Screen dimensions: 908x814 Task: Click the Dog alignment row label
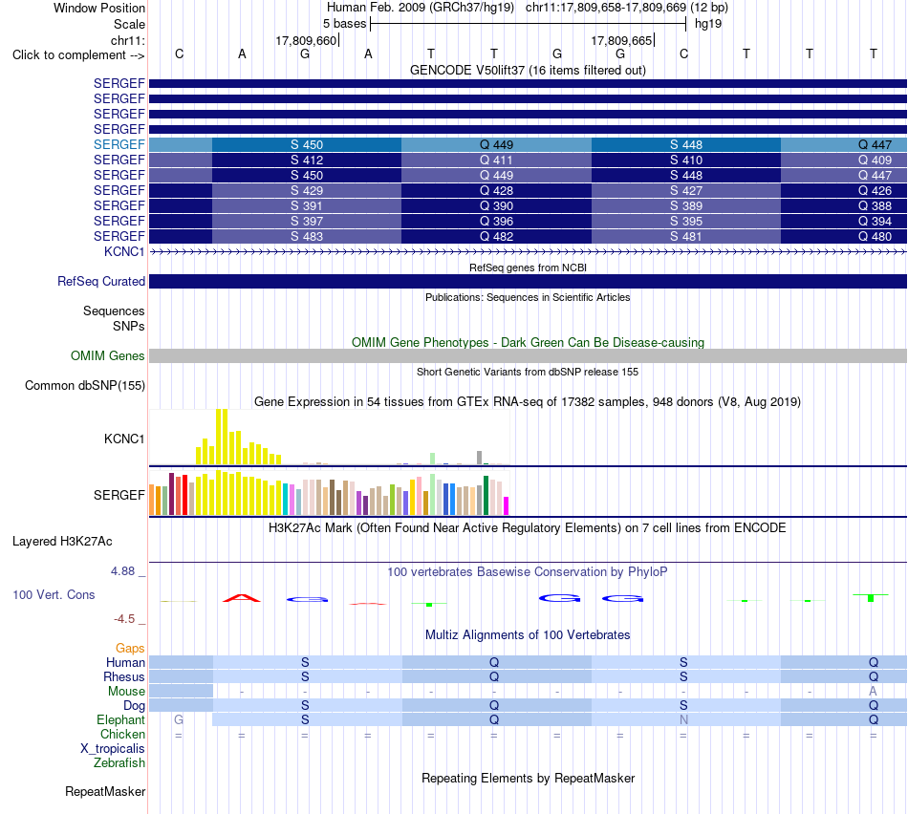[x=134, y=706]
